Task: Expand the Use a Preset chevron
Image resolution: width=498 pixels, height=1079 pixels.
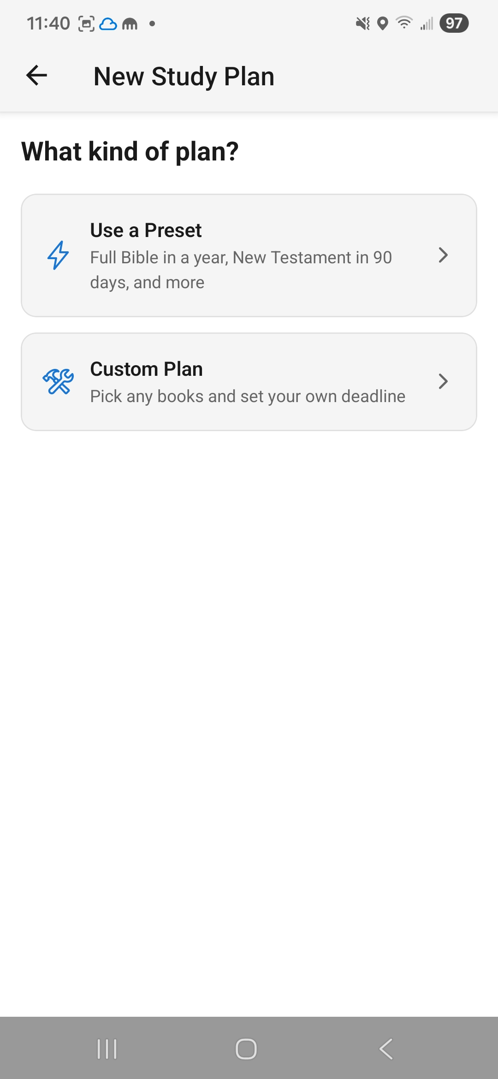Action: (x=443, y=255)
